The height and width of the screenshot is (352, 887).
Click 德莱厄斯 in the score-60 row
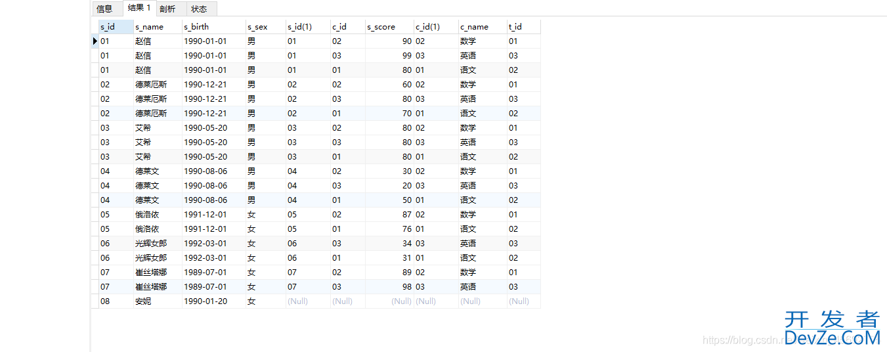click(151, 85)
